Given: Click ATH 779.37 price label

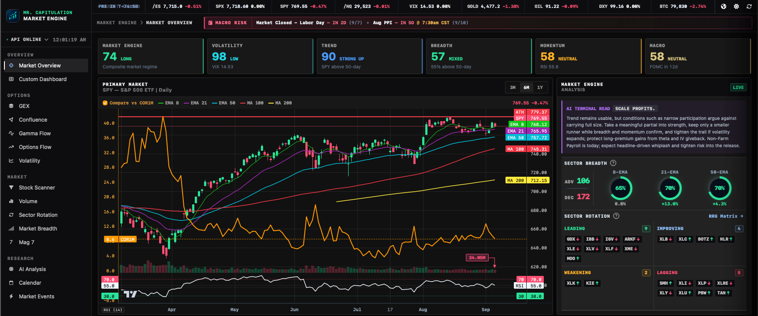Looking at the screenshot, I should click(x=531, y=112).
